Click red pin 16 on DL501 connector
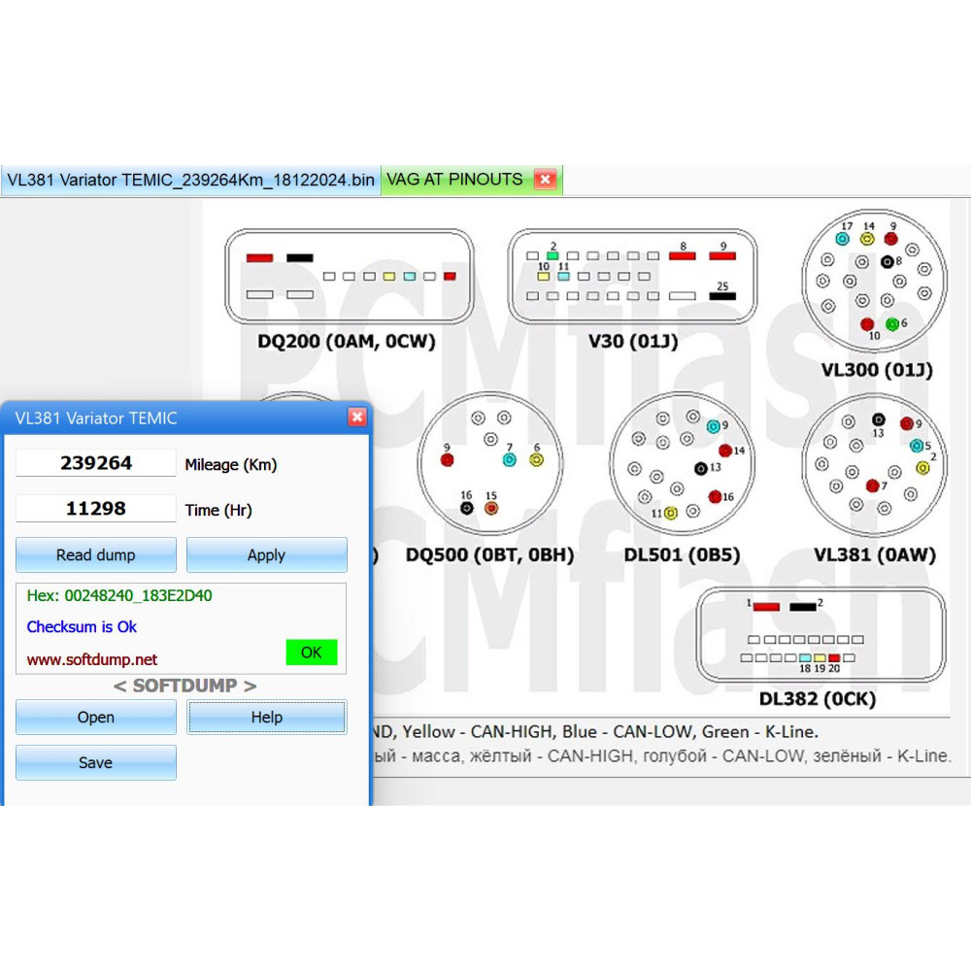The width and height of the screenshot is (971, 971). (x=716, y=496)
